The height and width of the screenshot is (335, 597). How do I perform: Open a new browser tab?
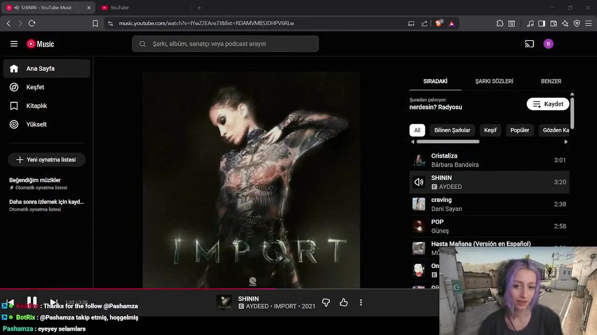[x=199, y=7]
